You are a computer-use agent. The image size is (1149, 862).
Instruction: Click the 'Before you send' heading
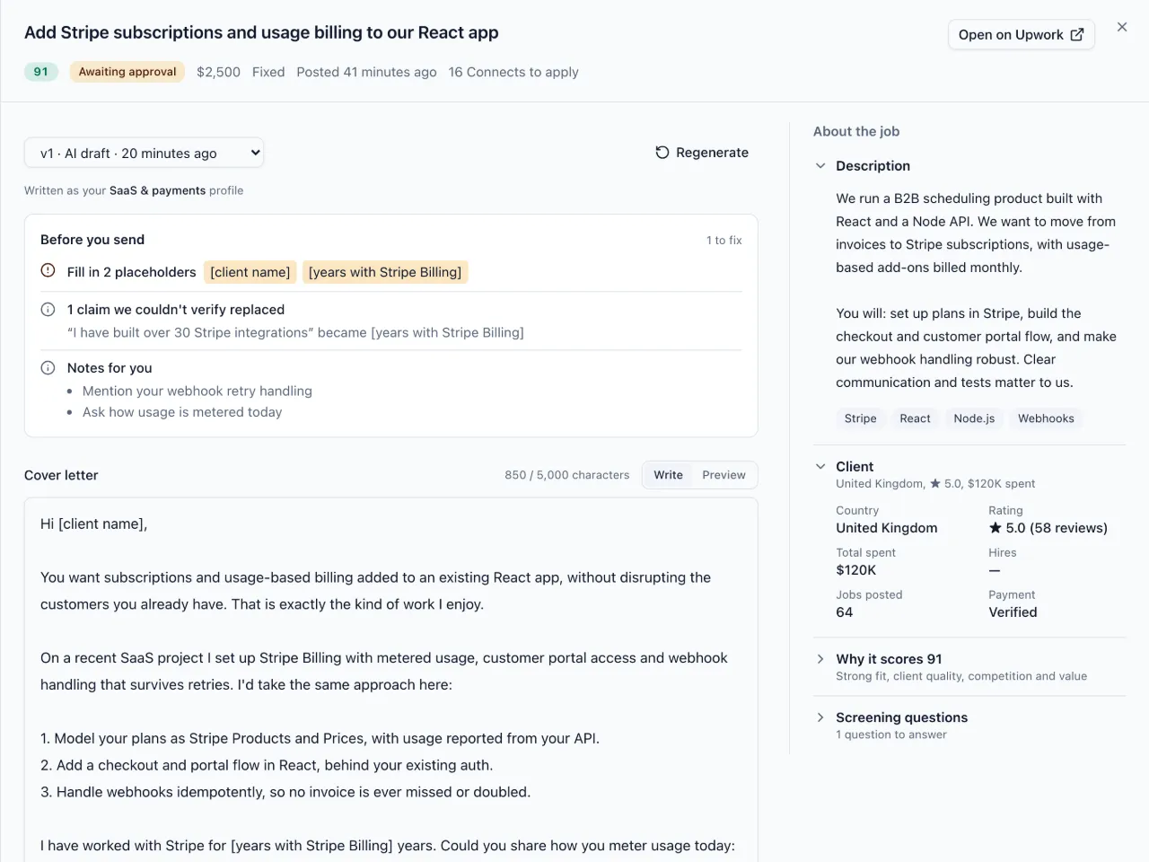pyautogui.click(x=92, y=240)
